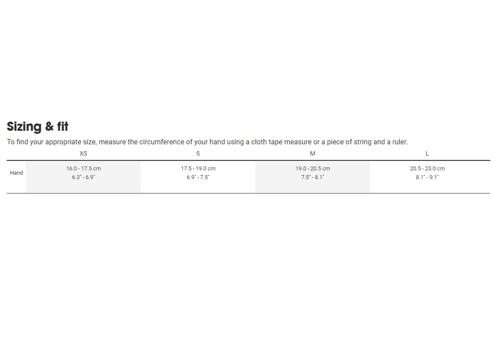Click the '16.0 - 17.5 cm' value
This screenshot has height=353, width=494.
click(x=83, y=169)
